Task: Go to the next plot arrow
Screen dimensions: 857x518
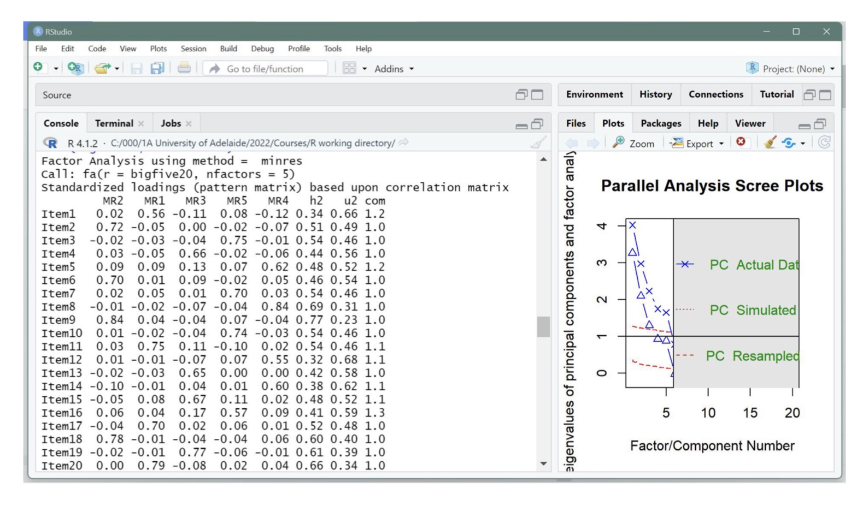Action: point(593,143)
